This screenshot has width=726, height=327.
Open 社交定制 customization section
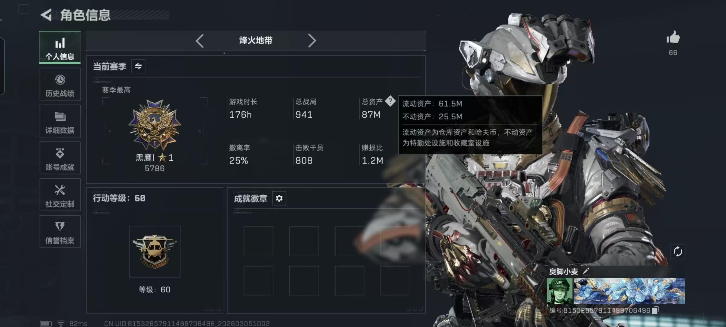(x=60, y=195)
